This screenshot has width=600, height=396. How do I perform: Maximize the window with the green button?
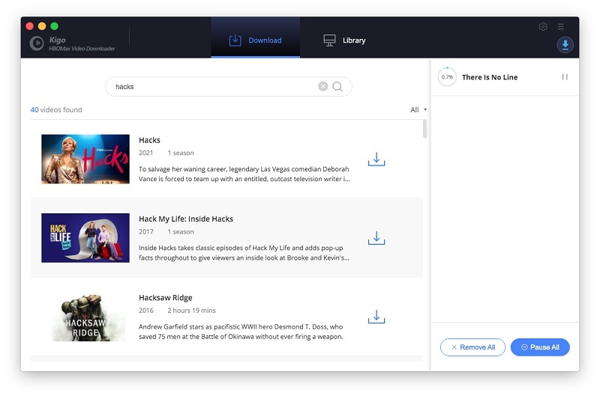[54, 26]
